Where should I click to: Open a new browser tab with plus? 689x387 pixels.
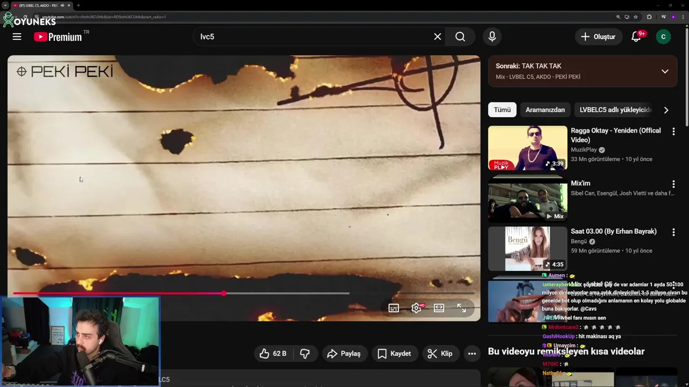pos(78,5)
